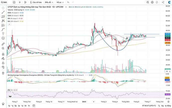Open the emoji and icons tool

pos(3,38)
